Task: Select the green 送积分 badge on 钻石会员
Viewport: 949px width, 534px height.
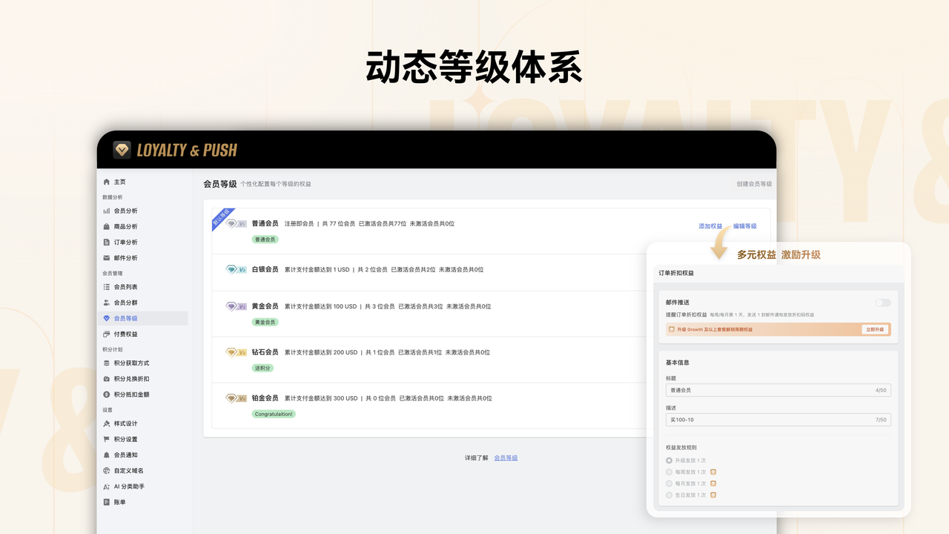Action: pos(264,366)
